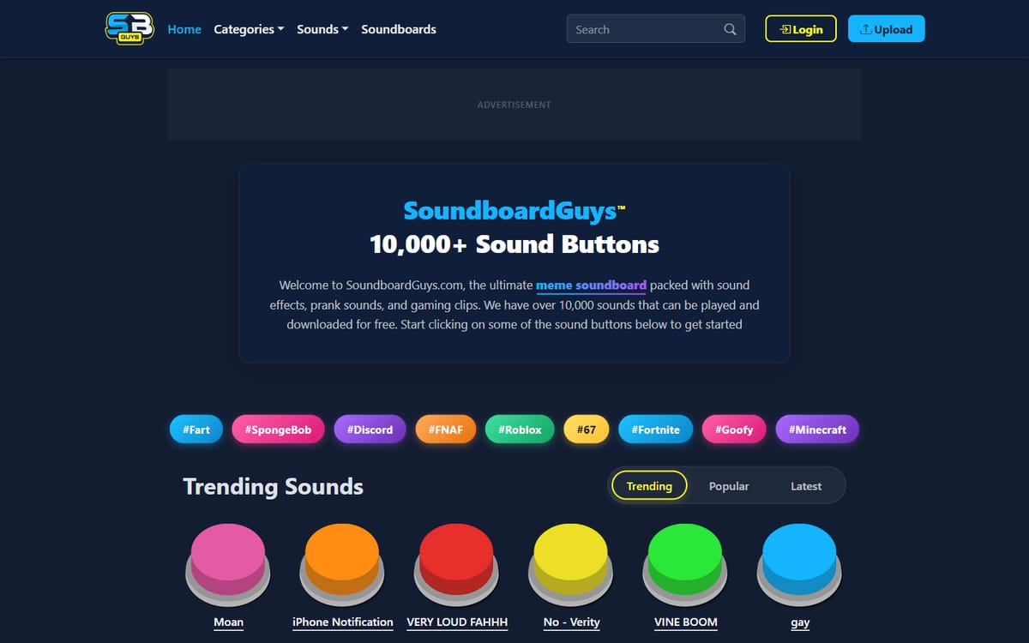Play the red VERY LOUD FAHHH button

pyautogui.click(x=456, y=565)
